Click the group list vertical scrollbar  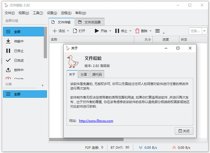point(45,43)
